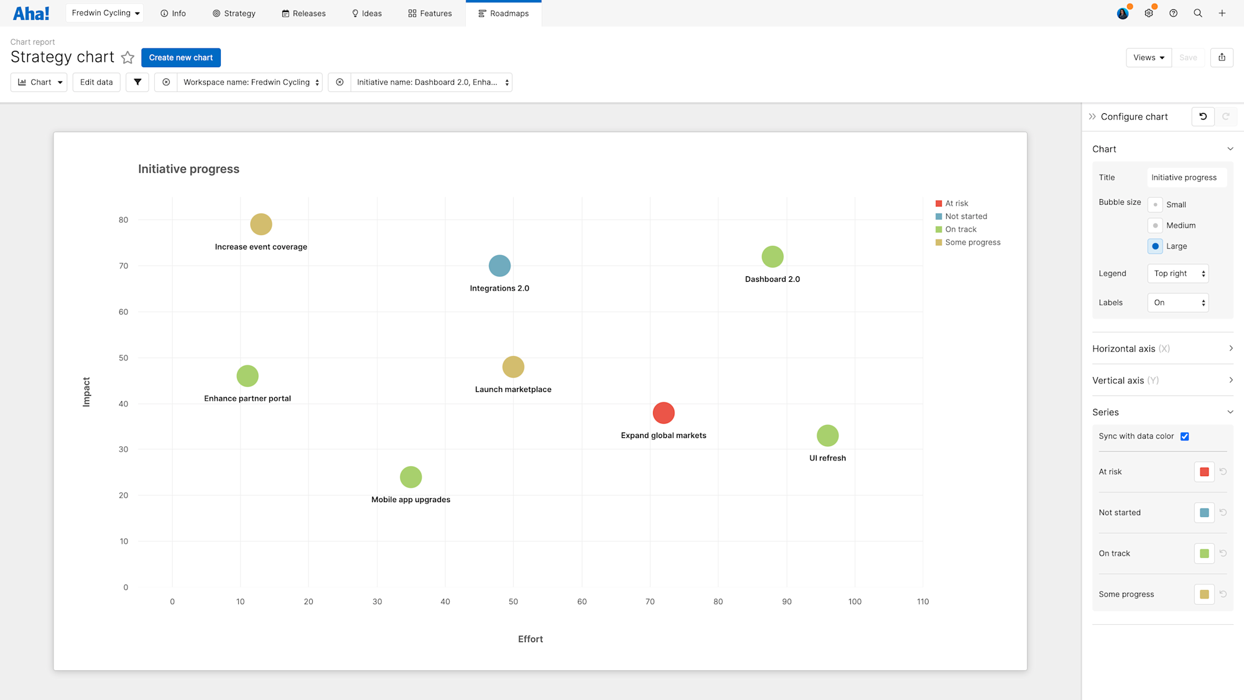Viewport: 1244px width, 700px height.
Task: Open the settings gear icon
Action: (1149, 13)
